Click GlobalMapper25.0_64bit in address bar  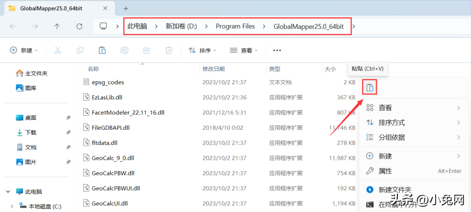308,27
